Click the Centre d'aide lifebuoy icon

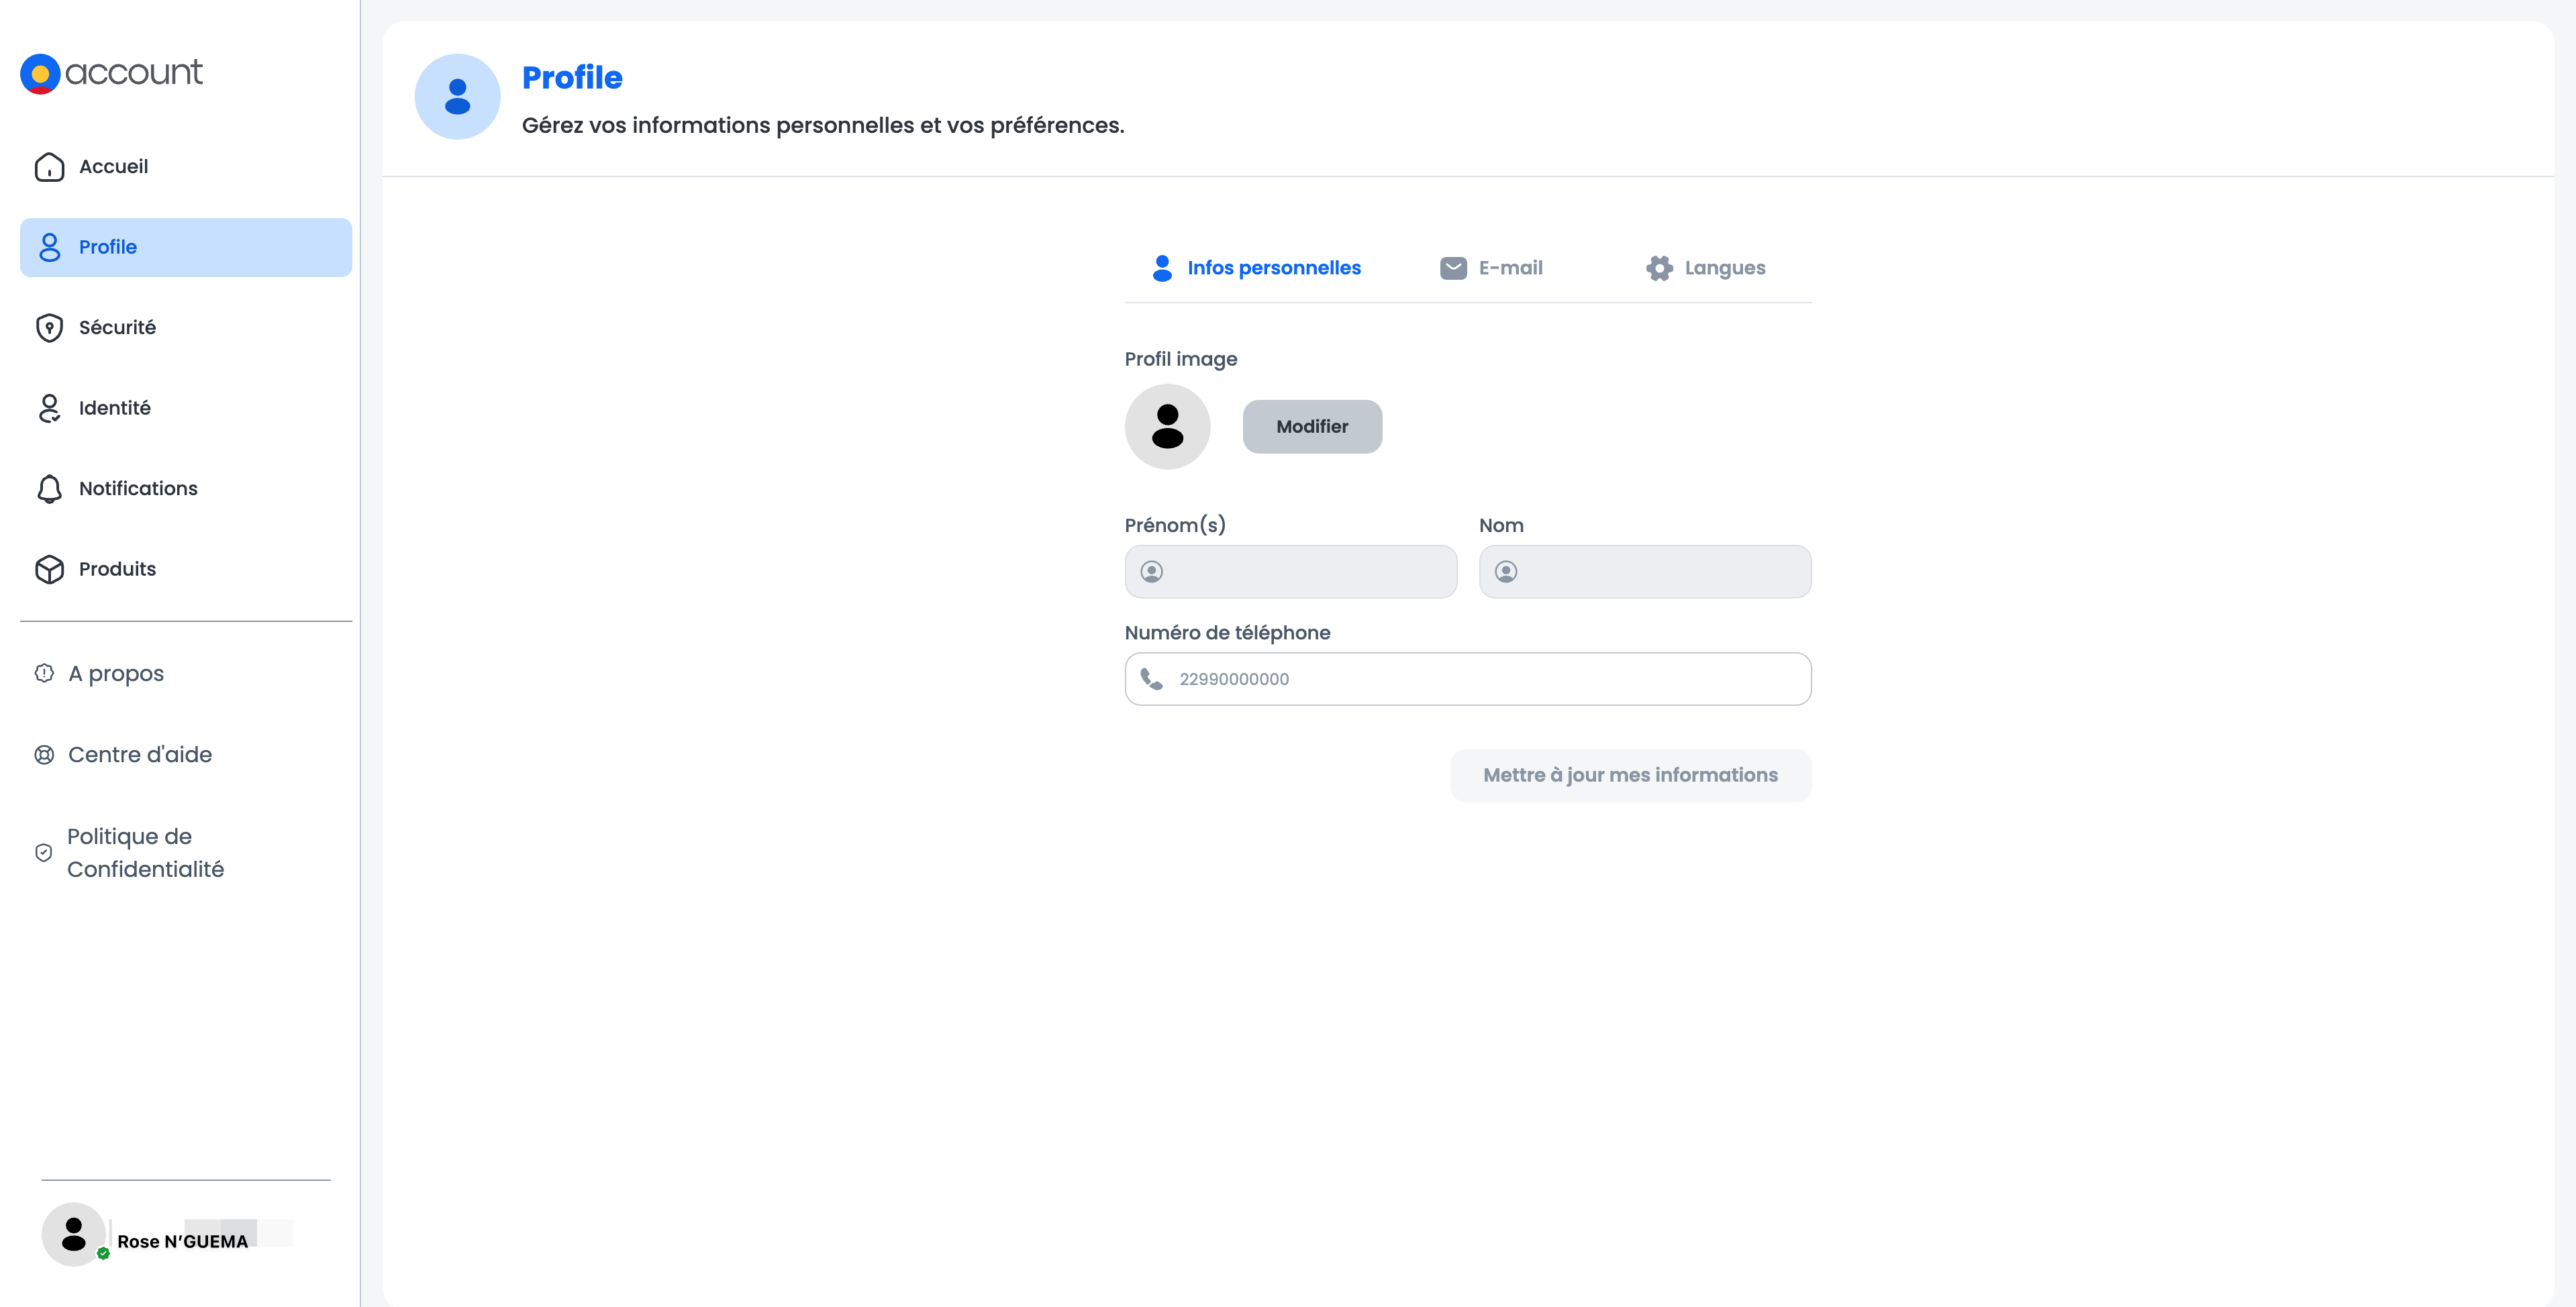44,755
